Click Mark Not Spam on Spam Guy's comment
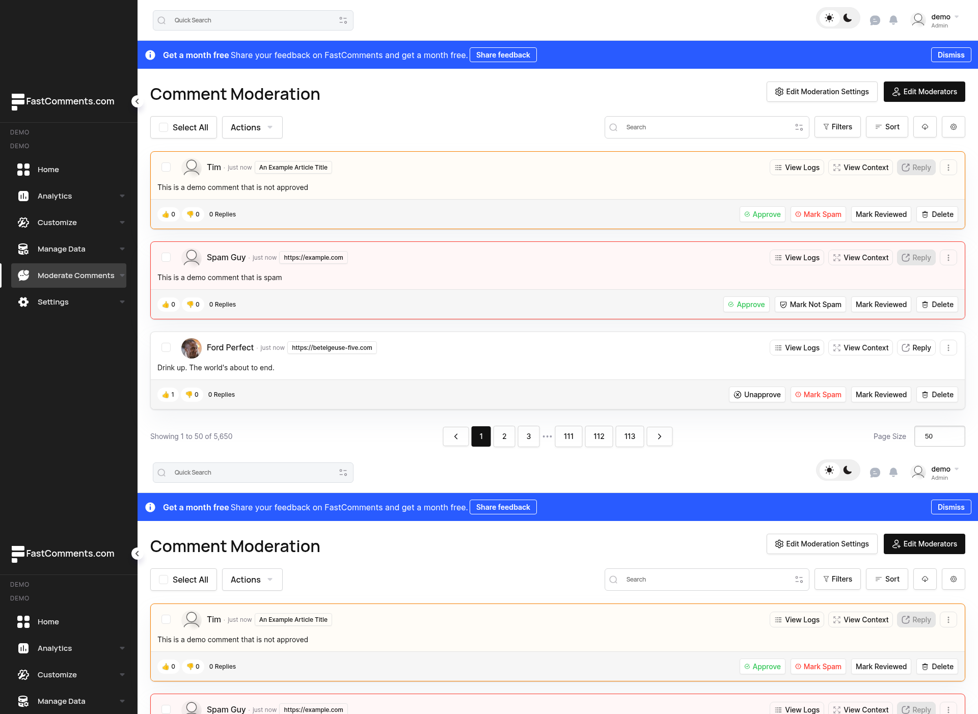Viewport: 978px width, 714px height. click(810, 305)
